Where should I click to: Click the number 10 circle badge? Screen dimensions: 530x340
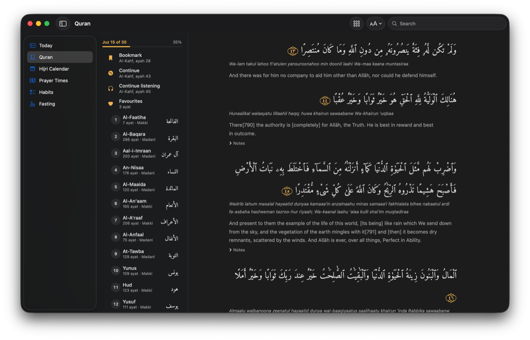(x=116, y=270)
